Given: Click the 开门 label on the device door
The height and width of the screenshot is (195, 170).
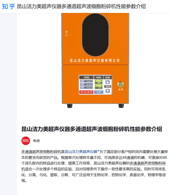Looking at the screenshot, I should pyautogui.click(x=67, y=33).
